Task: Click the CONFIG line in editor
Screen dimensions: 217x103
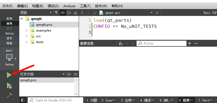Action: pyautogui.click(x=125, y=26)
